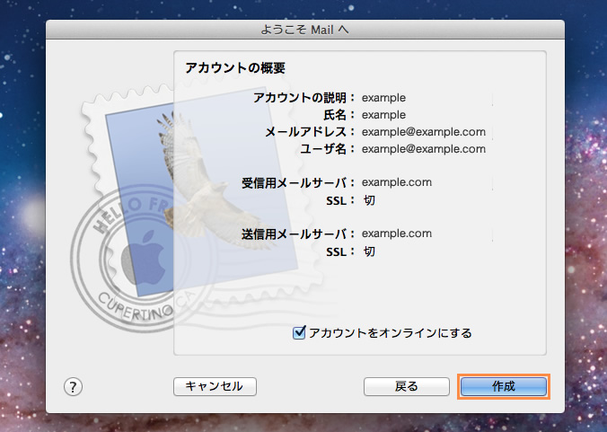
Task: Click the ようこそ Mail へ window title
Action: [304, 30]
